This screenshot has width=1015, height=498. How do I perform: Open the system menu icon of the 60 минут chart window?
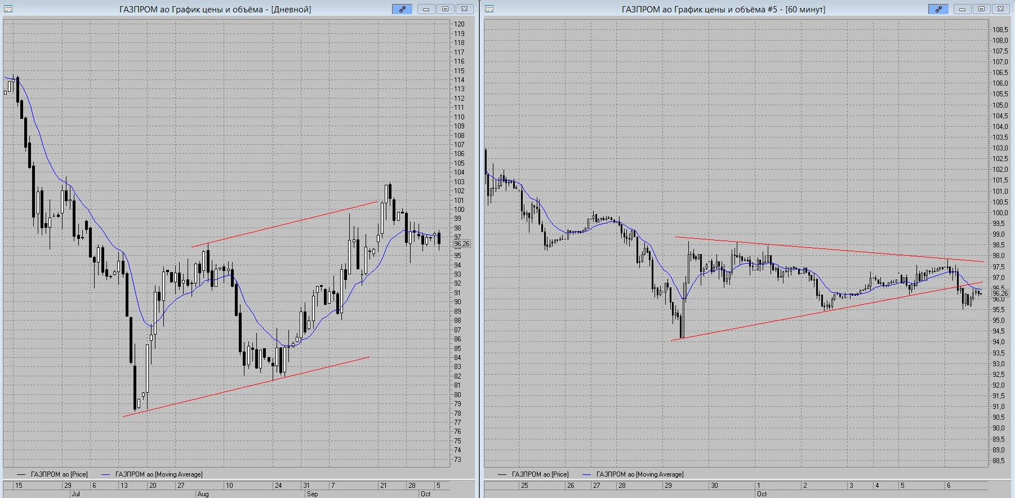pos(489,9)
